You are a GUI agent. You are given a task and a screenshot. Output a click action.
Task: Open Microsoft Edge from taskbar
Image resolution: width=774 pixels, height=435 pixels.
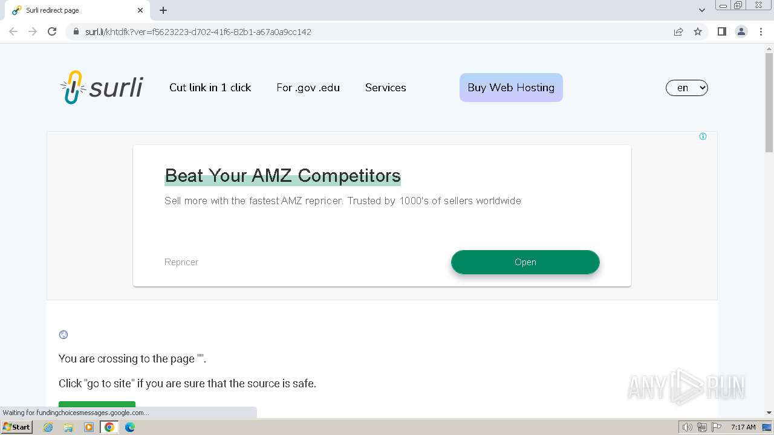(130, 427)
